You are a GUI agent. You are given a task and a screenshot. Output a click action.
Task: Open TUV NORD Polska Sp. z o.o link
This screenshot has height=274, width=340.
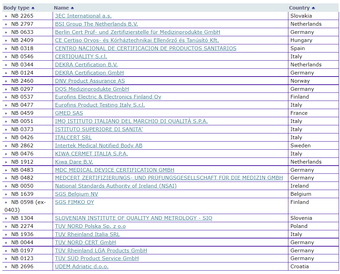coord(90,226)
